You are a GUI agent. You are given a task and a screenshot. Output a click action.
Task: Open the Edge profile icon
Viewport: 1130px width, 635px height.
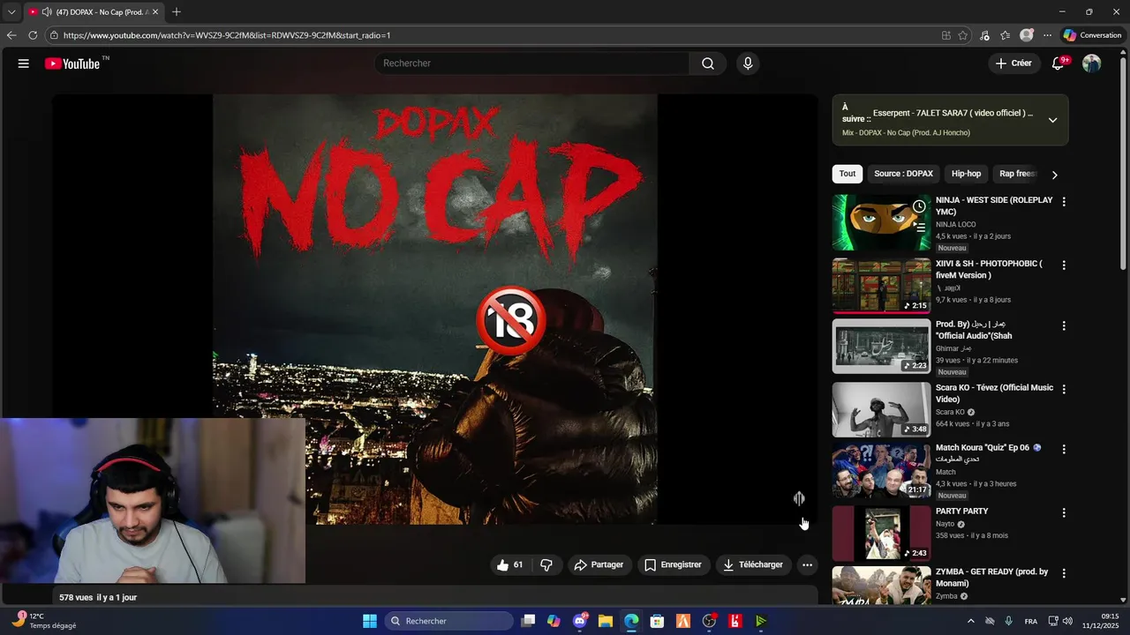coord(1026,35)
